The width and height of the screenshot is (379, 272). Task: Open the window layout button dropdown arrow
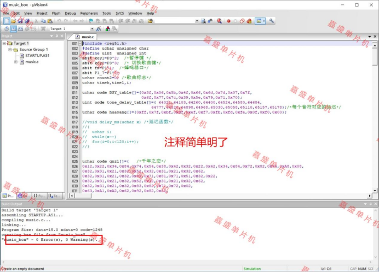coord(264,21)
